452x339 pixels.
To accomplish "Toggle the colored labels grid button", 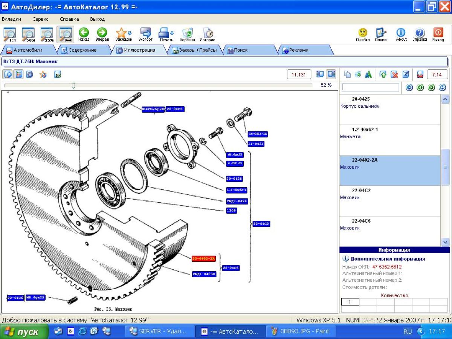I will coord(18,75).
